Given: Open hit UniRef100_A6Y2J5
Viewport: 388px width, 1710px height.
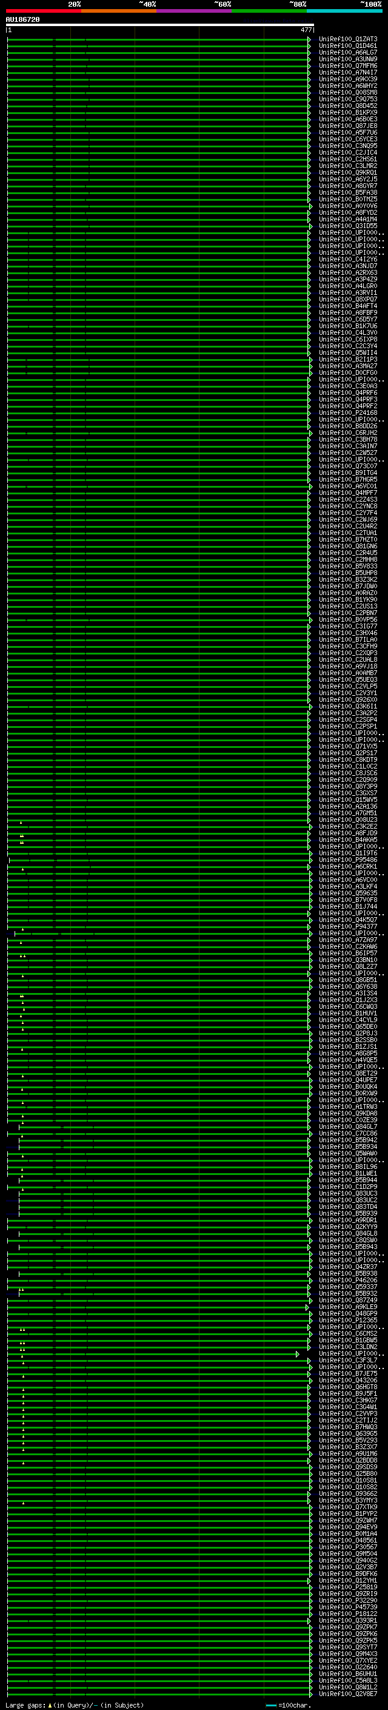Looking at the screenshot, I should (348, 179).
